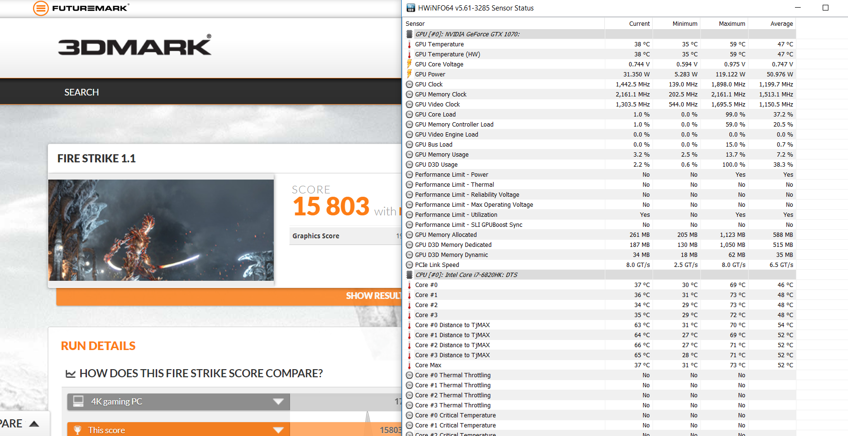Click the Graphics Score label
Screen dimensions: 848x436
coord(316,236)
